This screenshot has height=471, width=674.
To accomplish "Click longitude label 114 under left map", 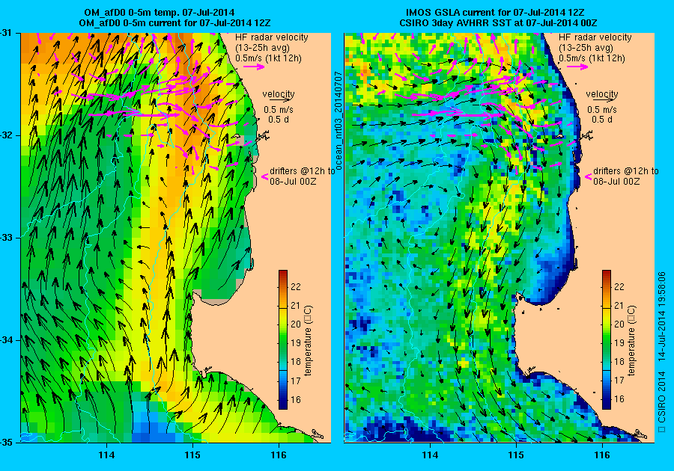I will pos(106,455).
